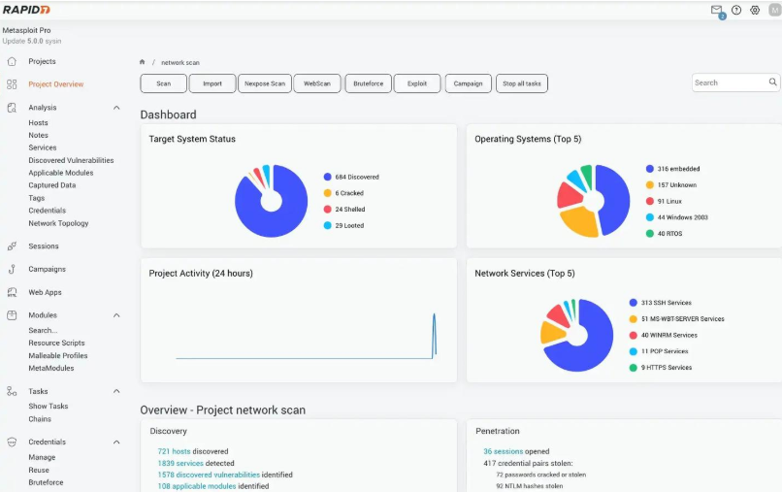Click the Analysis sidebar icon
The height and width of the screenshot is (492, 782).
pos(12,108)
